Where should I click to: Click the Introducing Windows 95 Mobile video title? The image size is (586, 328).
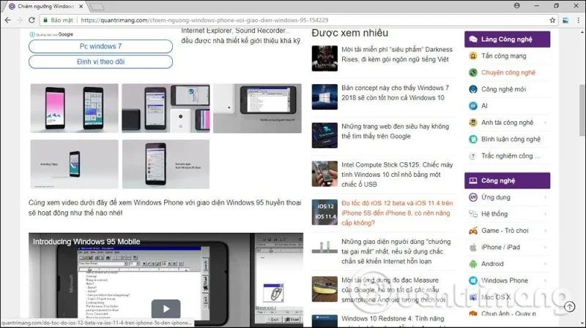(86, 242)
